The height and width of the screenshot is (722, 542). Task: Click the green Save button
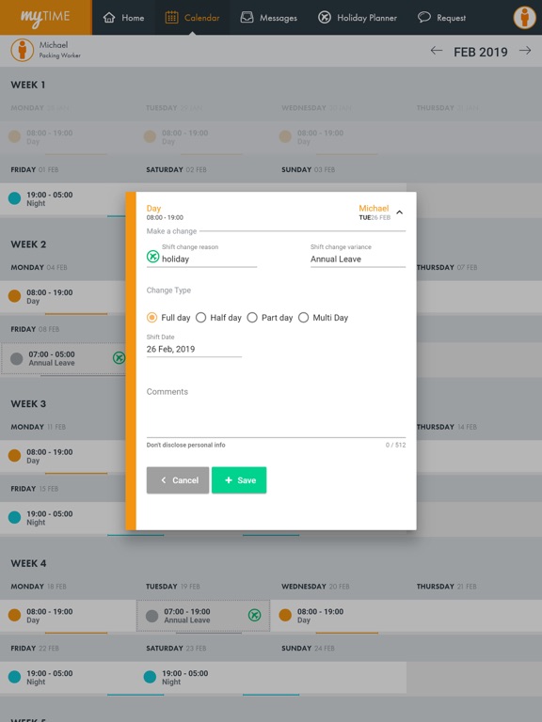click(x=239, y=480)
